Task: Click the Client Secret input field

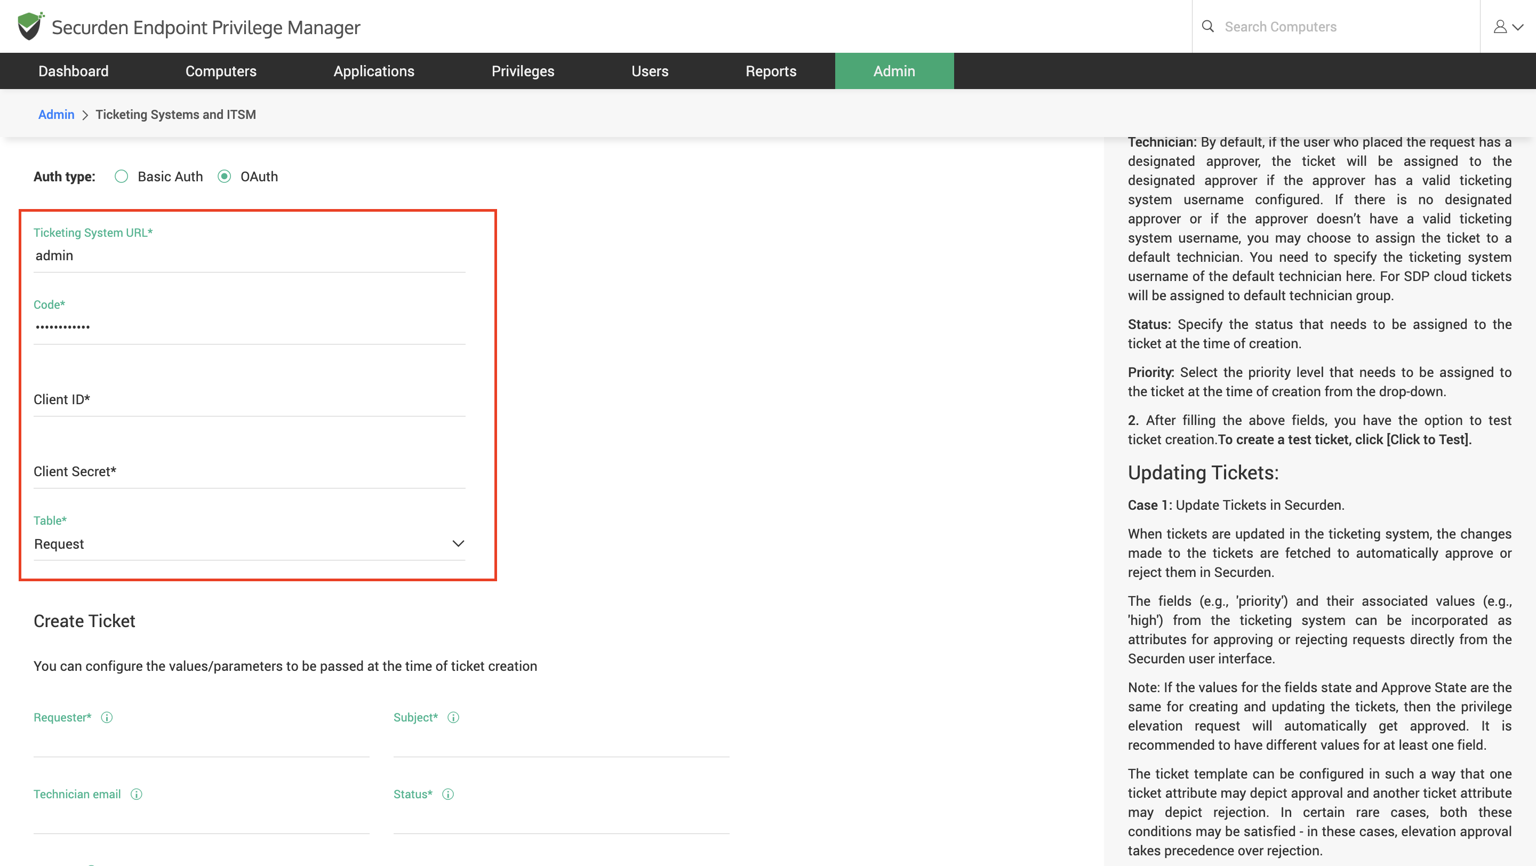Action: coord(249,472)
